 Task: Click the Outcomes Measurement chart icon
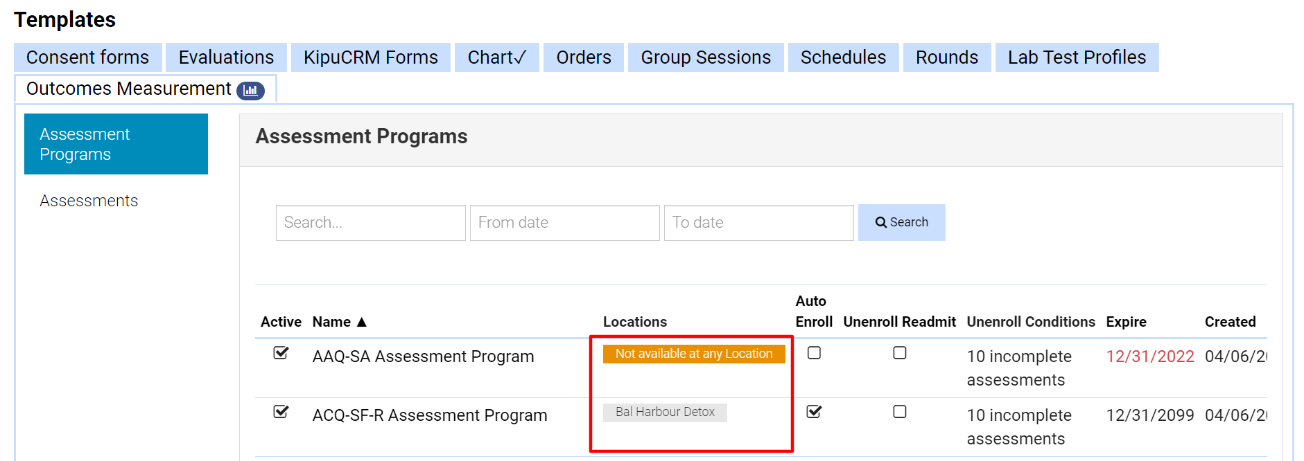click(250, 91)
